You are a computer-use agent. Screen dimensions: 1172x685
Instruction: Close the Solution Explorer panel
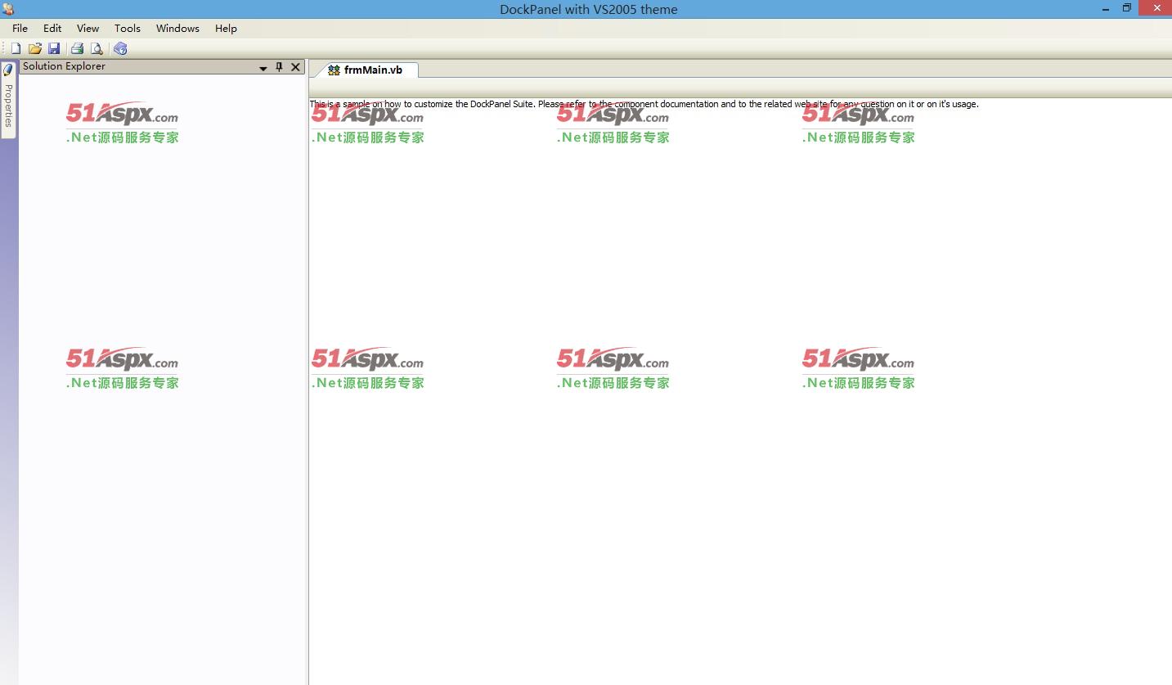(x=295, y=67)
